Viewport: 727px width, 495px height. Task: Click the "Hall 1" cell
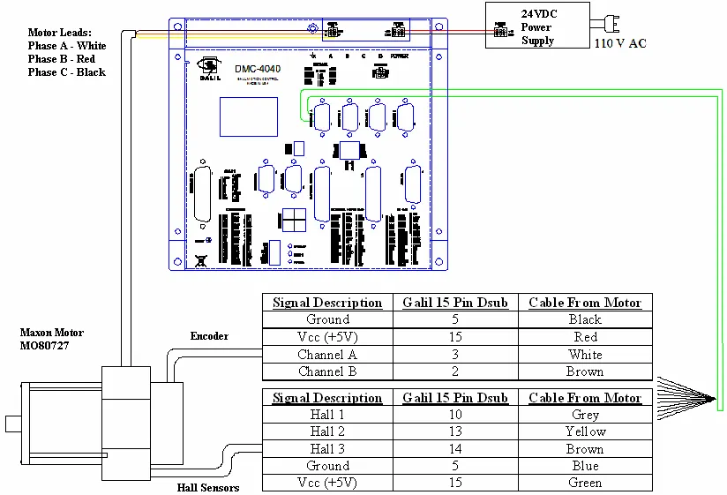coord(328,415)
